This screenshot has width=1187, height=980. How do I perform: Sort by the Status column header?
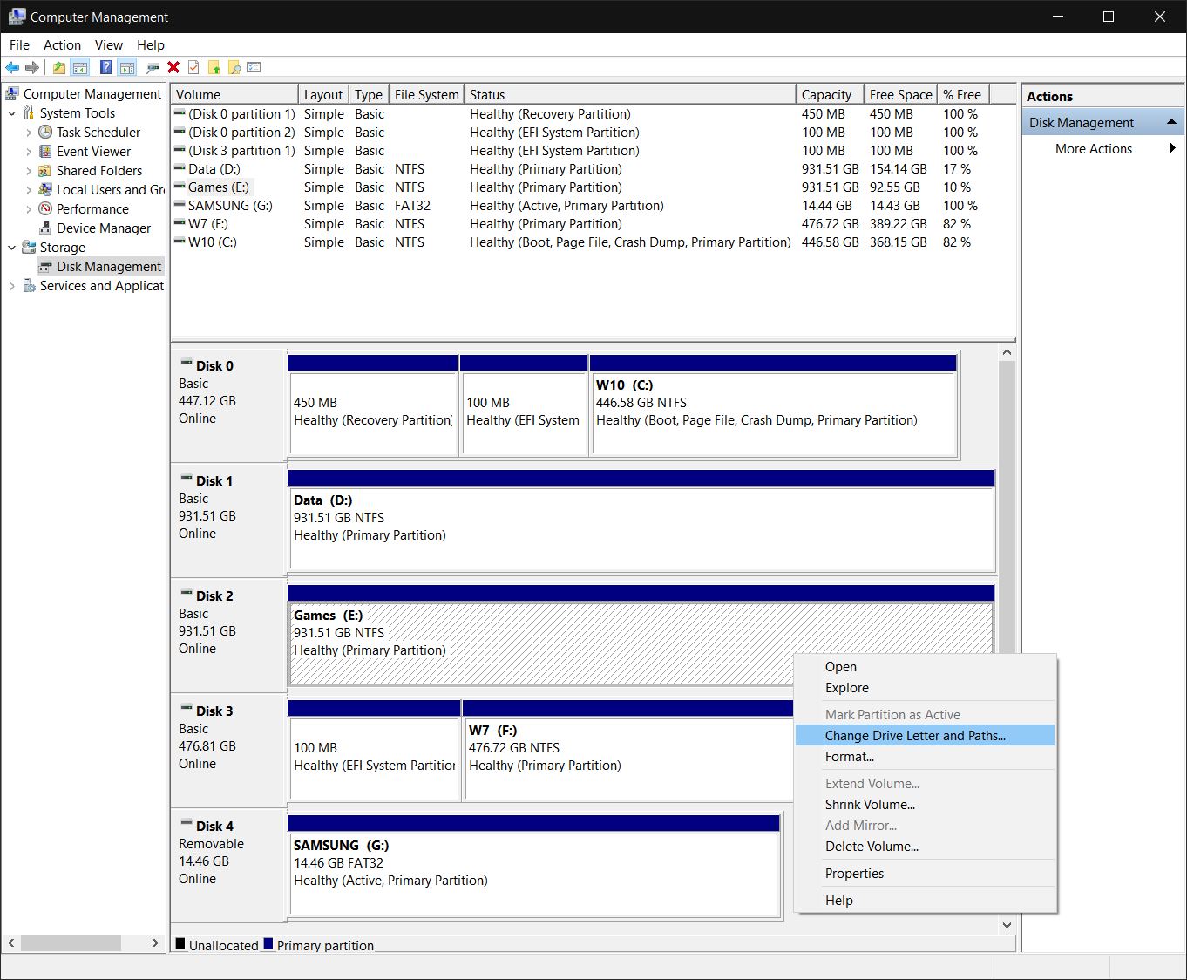point(629,94)
